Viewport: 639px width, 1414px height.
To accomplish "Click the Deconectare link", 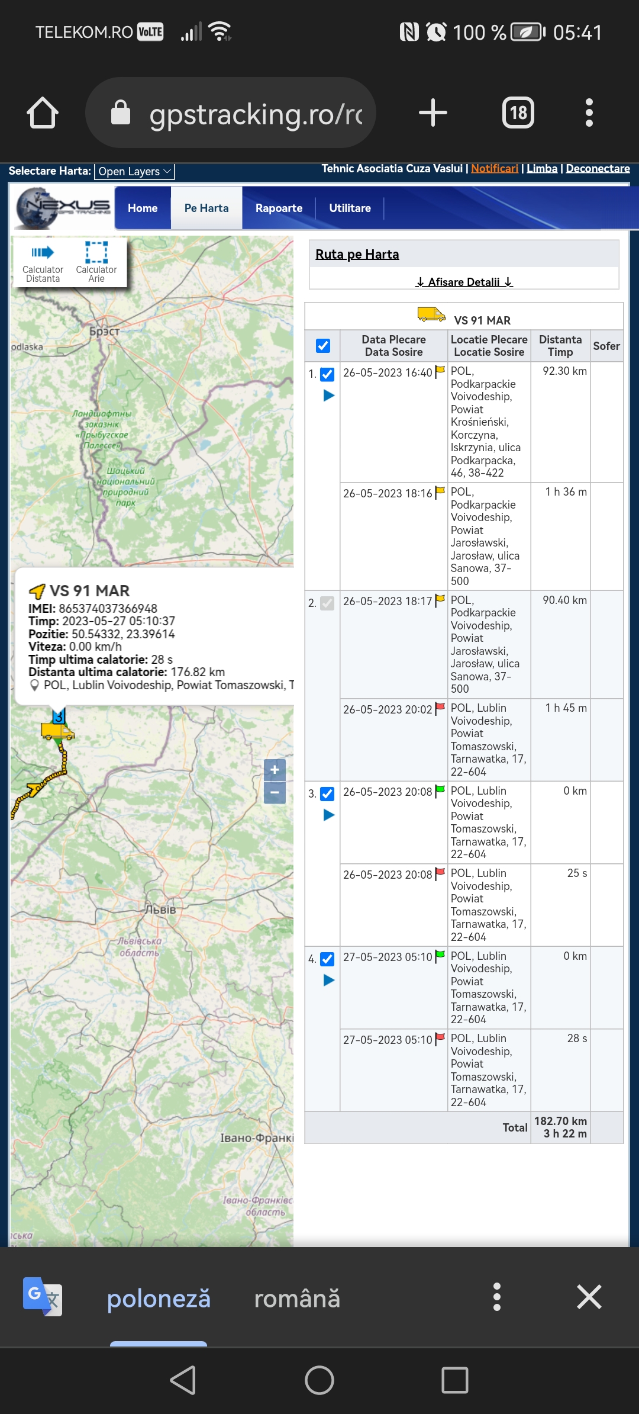I will [x=598, y=169].
